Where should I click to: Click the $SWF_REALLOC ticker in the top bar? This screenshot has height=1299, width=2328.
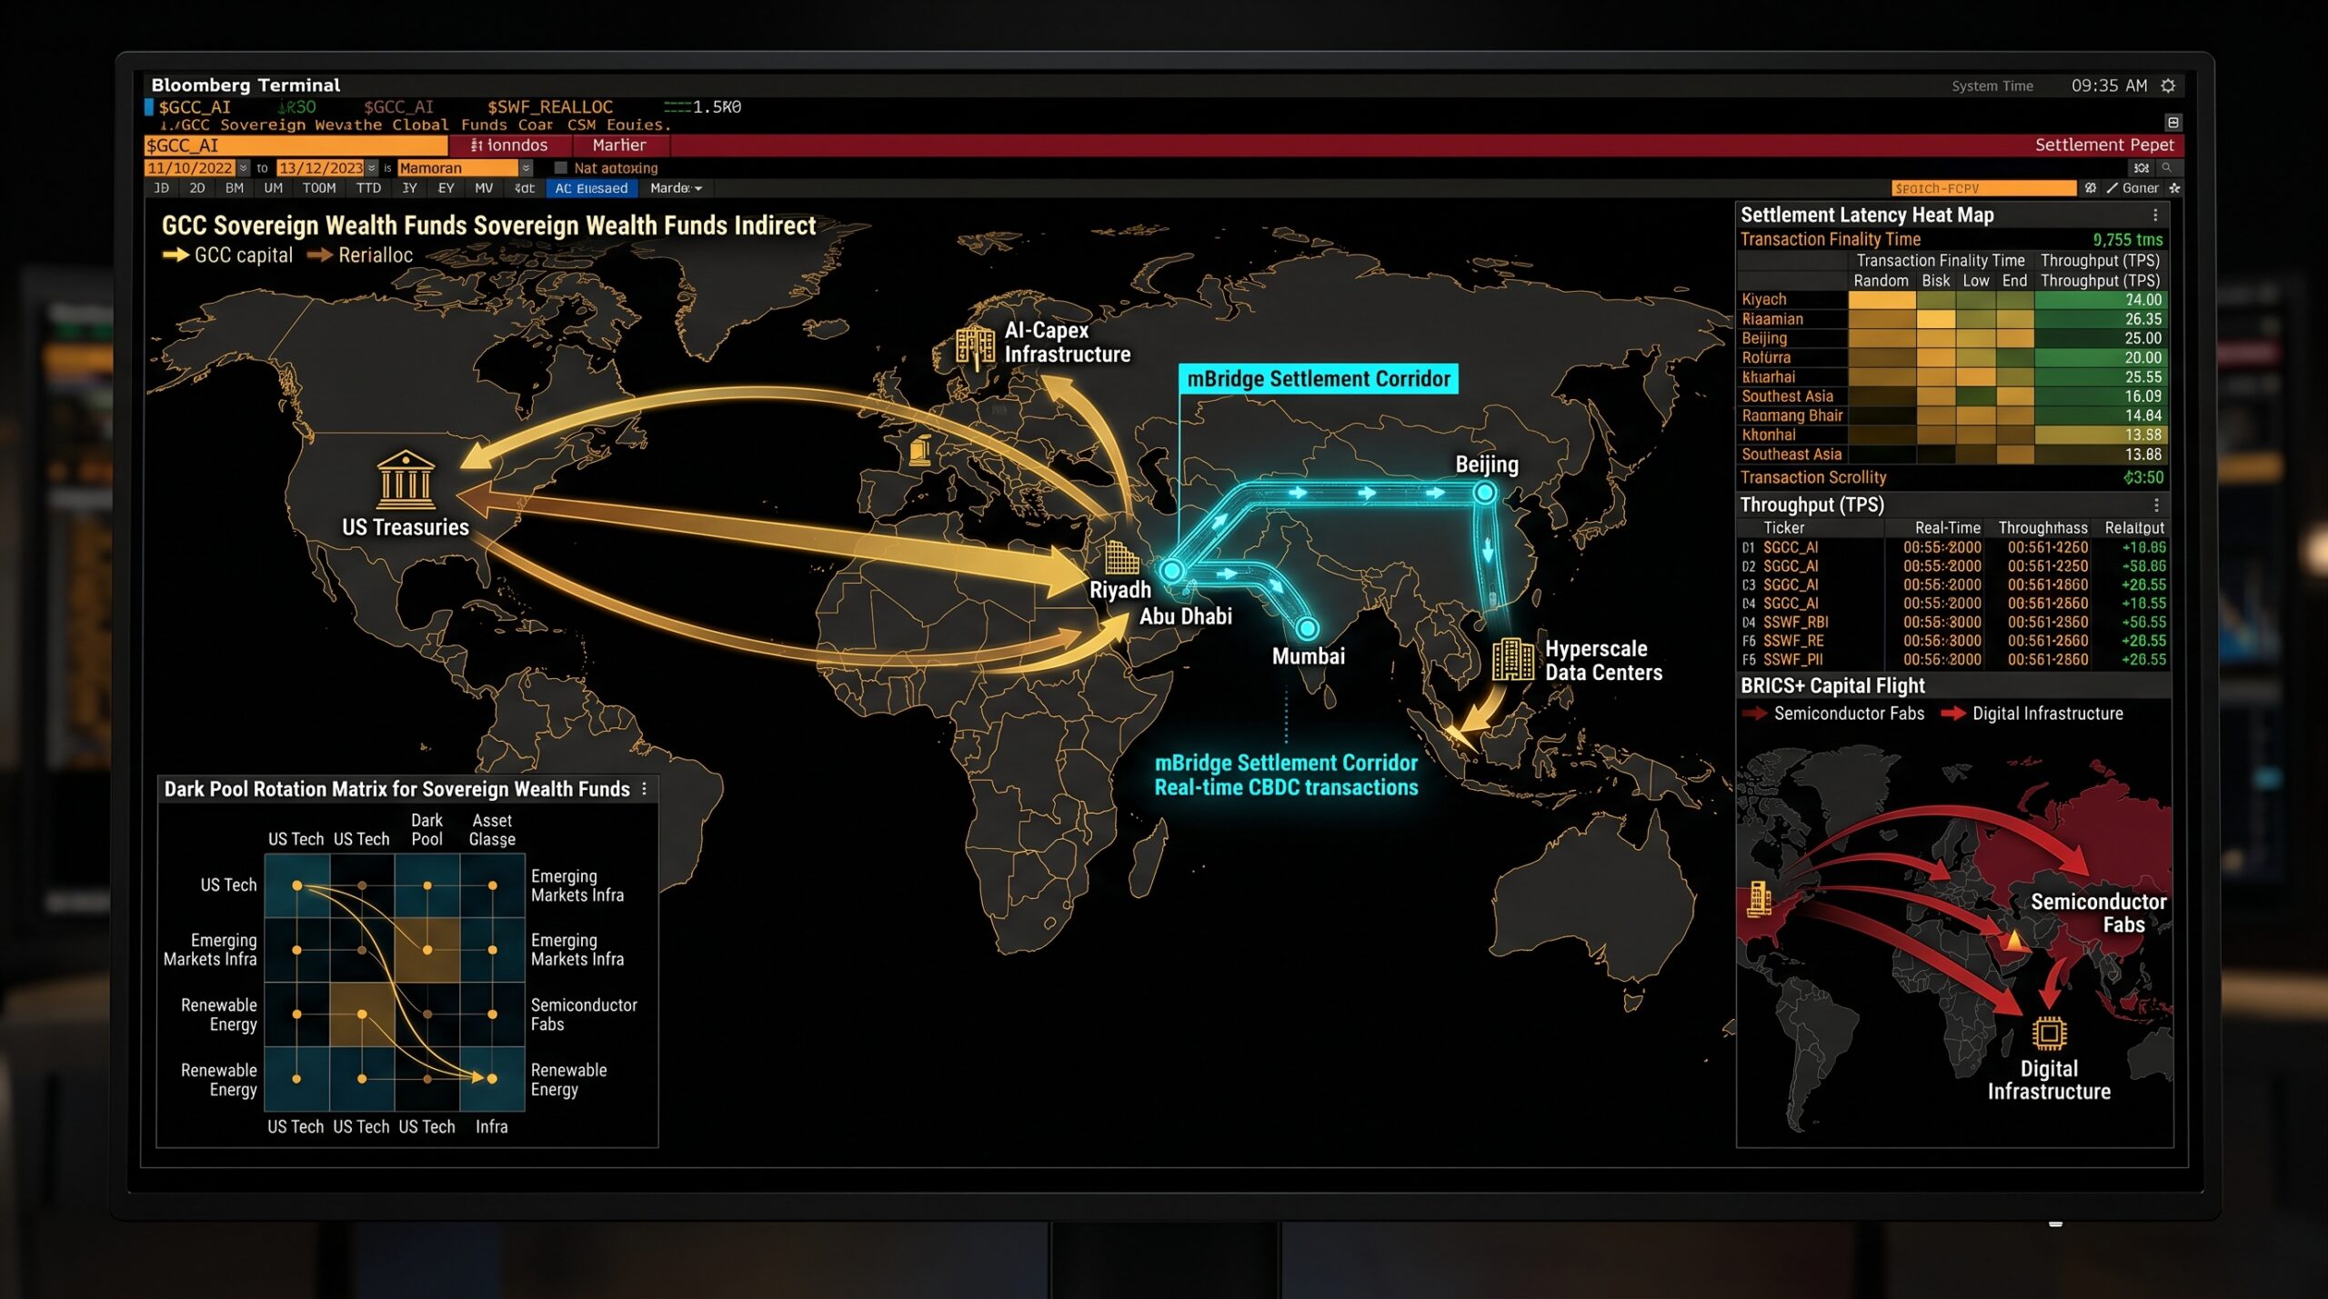pos(550,107)
